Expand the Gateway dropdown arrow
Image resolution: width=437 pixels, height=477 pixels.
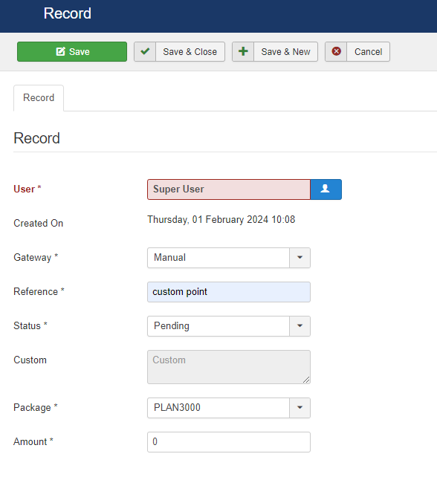pos(300,258)
